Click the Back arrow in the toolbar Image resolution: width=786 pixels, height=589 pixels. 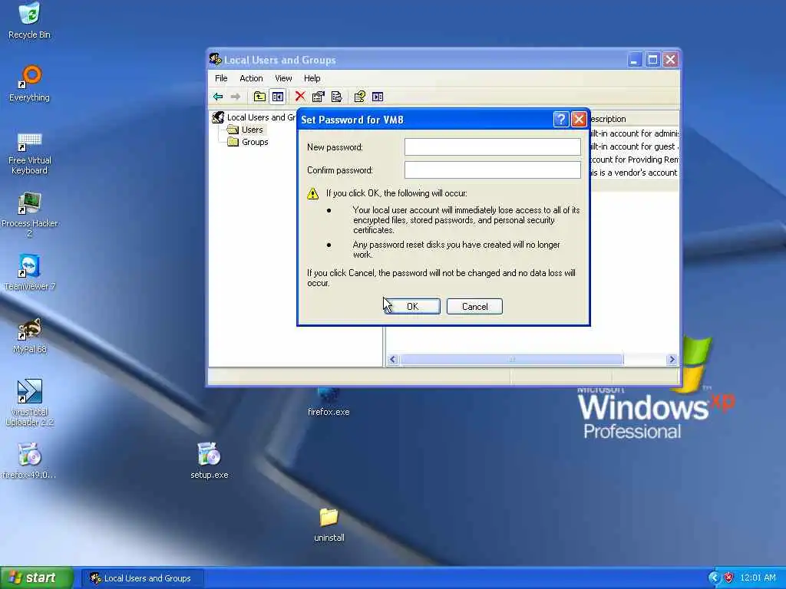coord(218,97)
